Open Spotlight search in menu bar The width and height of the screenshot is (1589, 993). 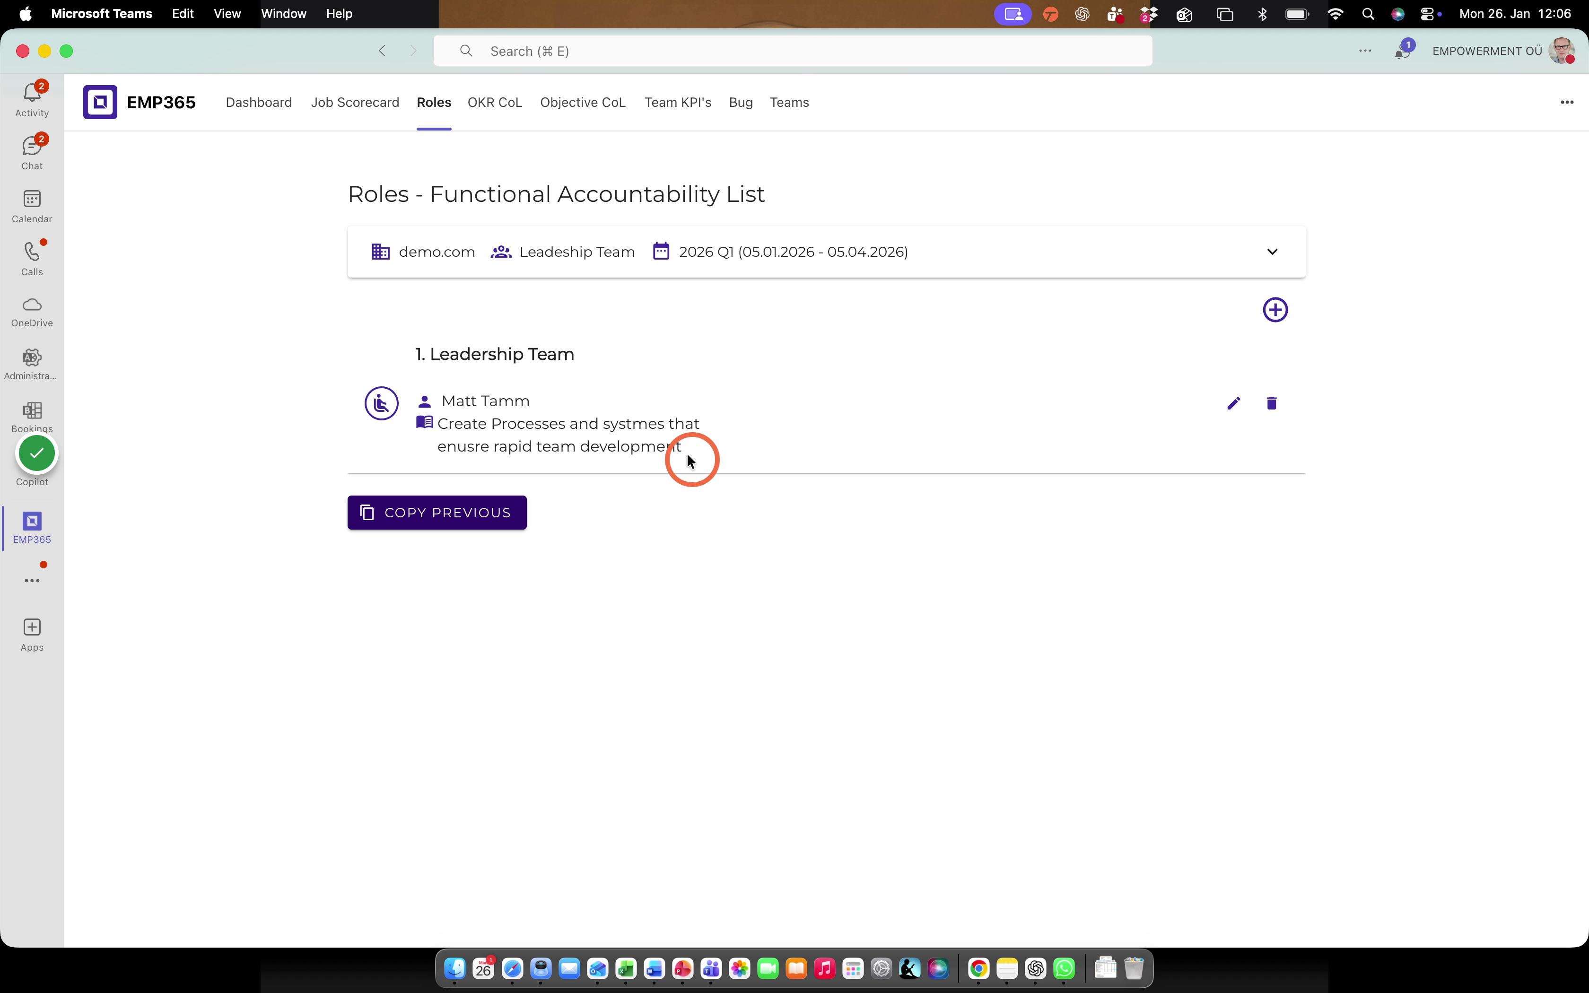pos(1368,14)
